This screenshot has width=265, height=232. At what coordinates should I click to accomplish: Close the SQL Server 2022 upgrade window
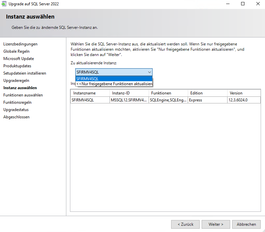coord(258,4)
